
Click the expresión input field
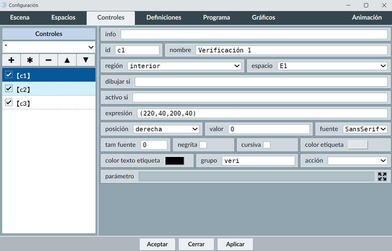tap(262, 113)
